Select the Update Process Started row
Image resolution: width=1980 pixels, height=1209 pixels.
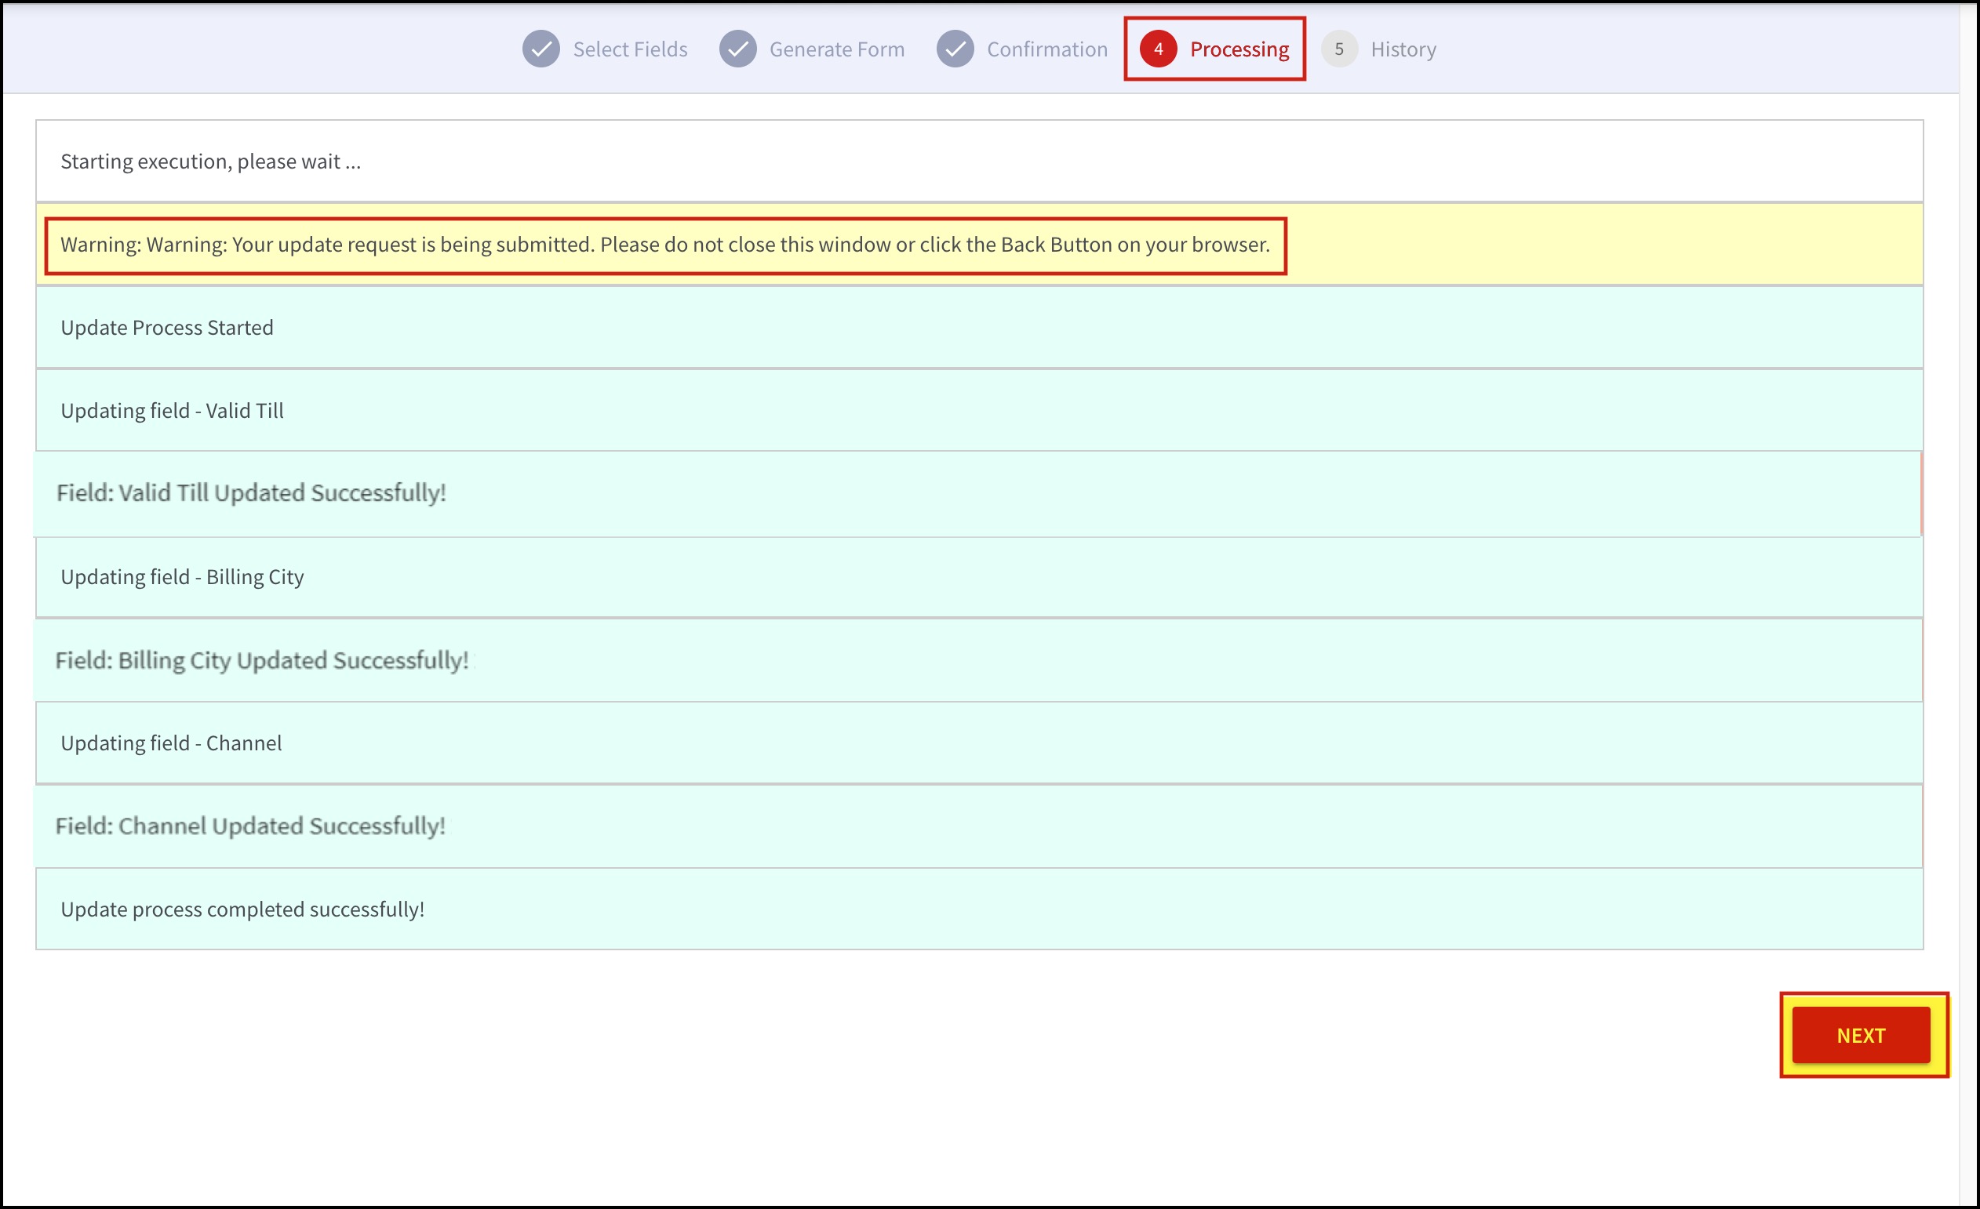click(167, 328)
